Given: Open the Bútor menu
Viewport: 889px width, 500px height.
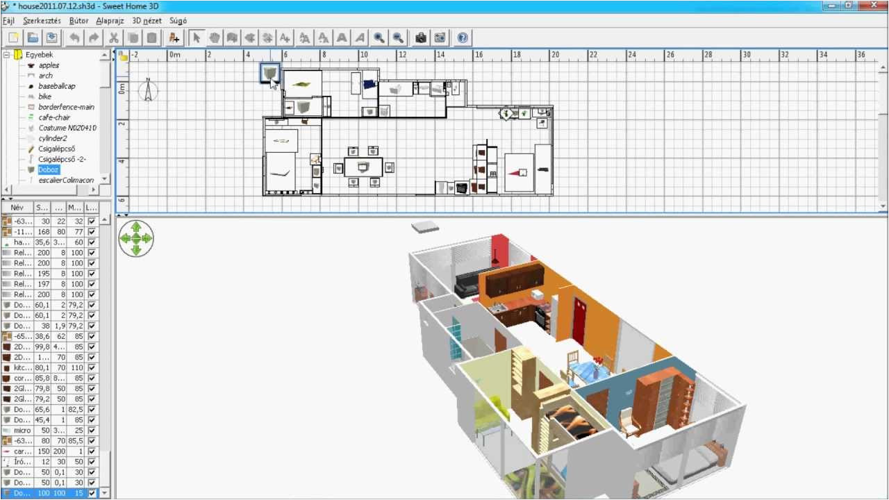Looking at the screenshot, I should [x=78, y=21].
